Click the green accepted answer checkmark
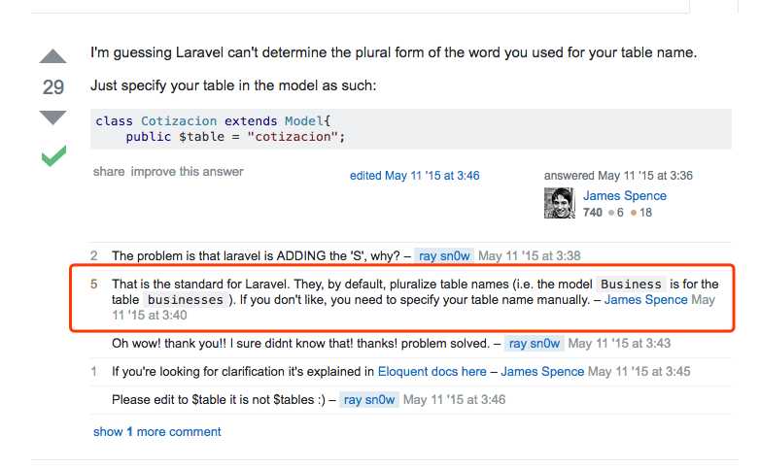The width and height of the screenshot is (760, 469). point(53,155)
